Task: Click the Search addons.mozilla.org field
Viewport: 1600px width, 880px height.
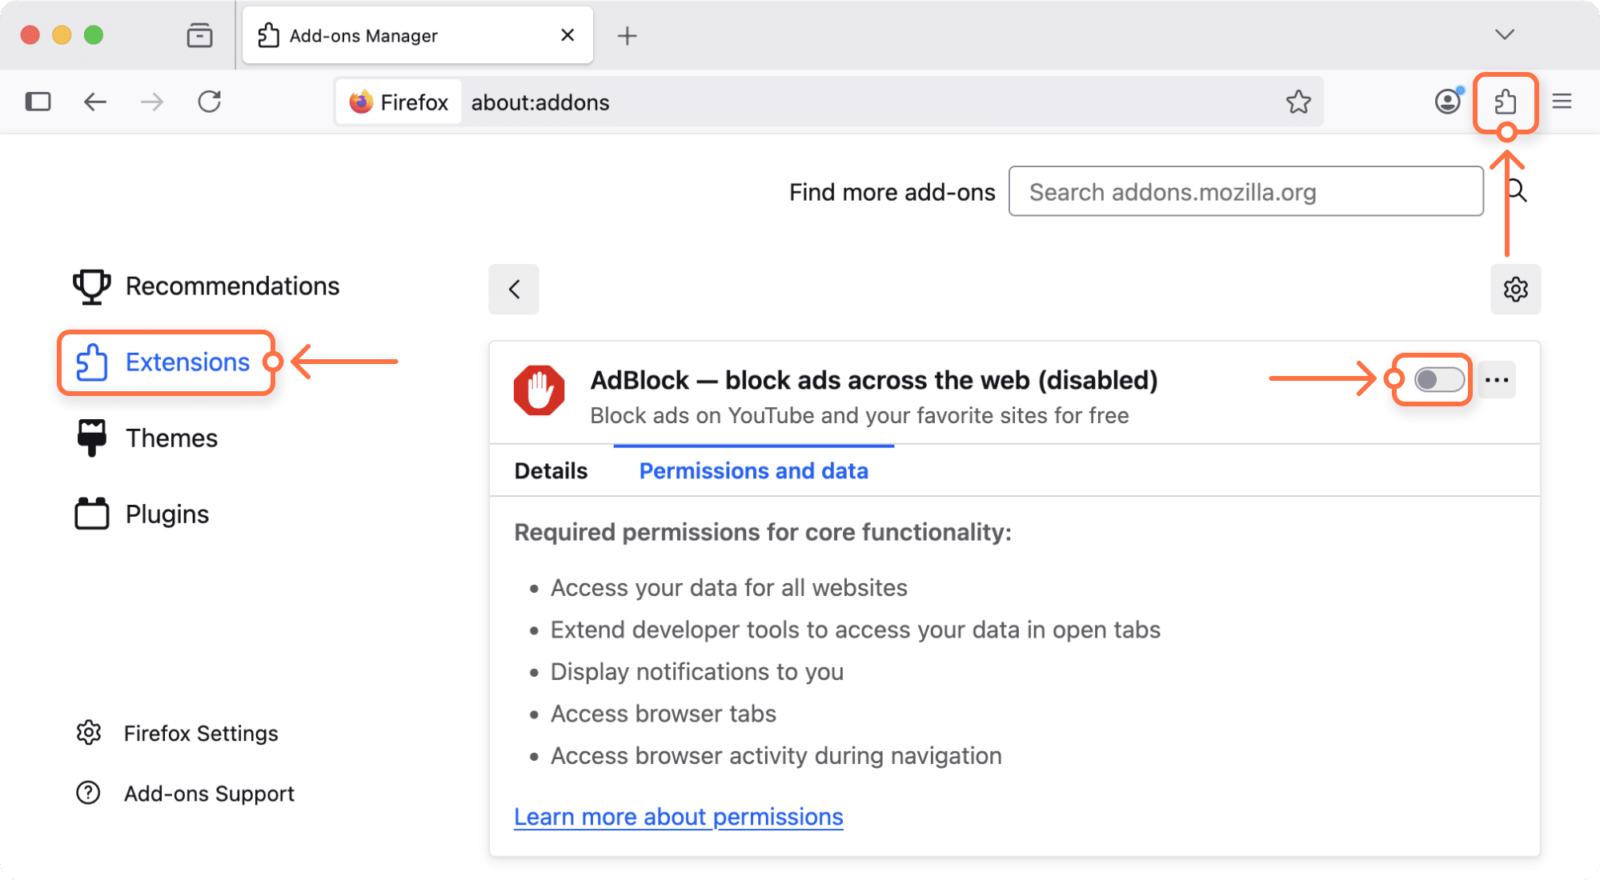Action: coord(1245,191)
